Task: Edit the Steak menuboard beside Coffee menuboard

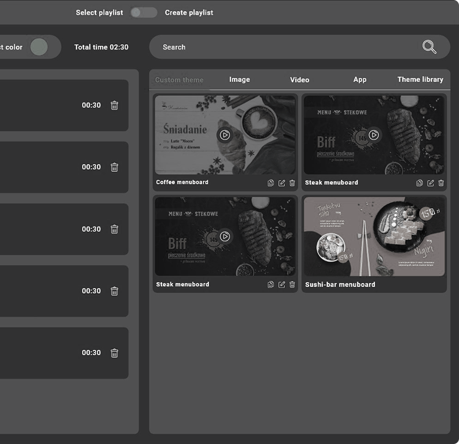Action: (430, 183)
